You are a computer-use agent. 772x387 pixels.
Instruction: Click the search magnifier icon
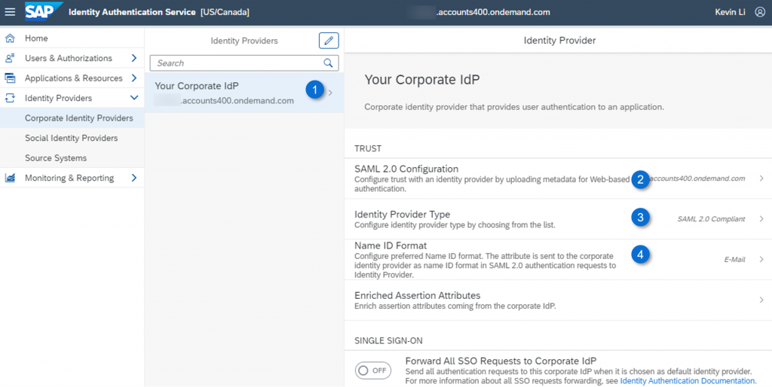pyautogui.click(x=328, y=63)
